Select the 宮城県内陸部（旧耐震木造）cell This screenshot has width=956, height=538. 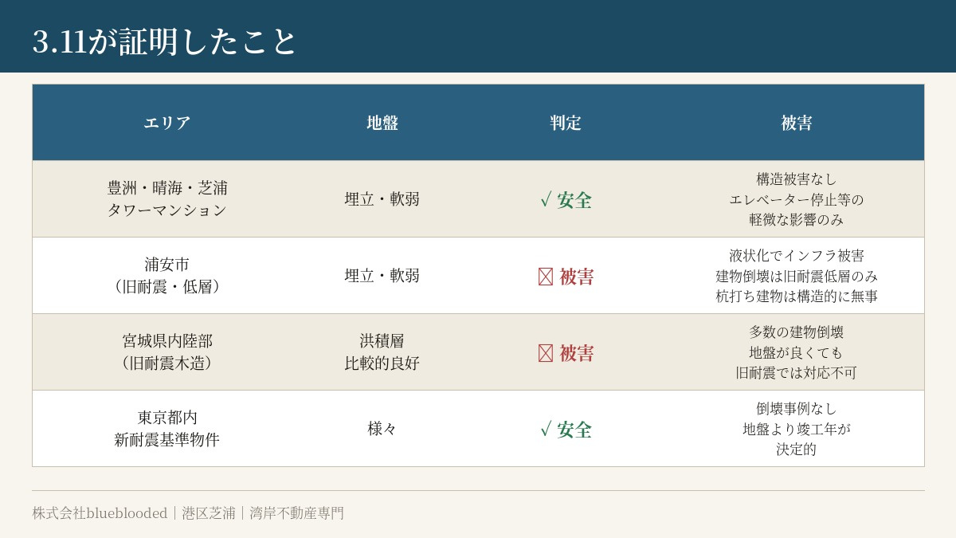coord(167,352)
